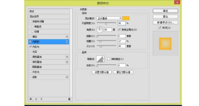Click the orange style preview thumbnail
The image size is (199, 106).
[165, 44]
